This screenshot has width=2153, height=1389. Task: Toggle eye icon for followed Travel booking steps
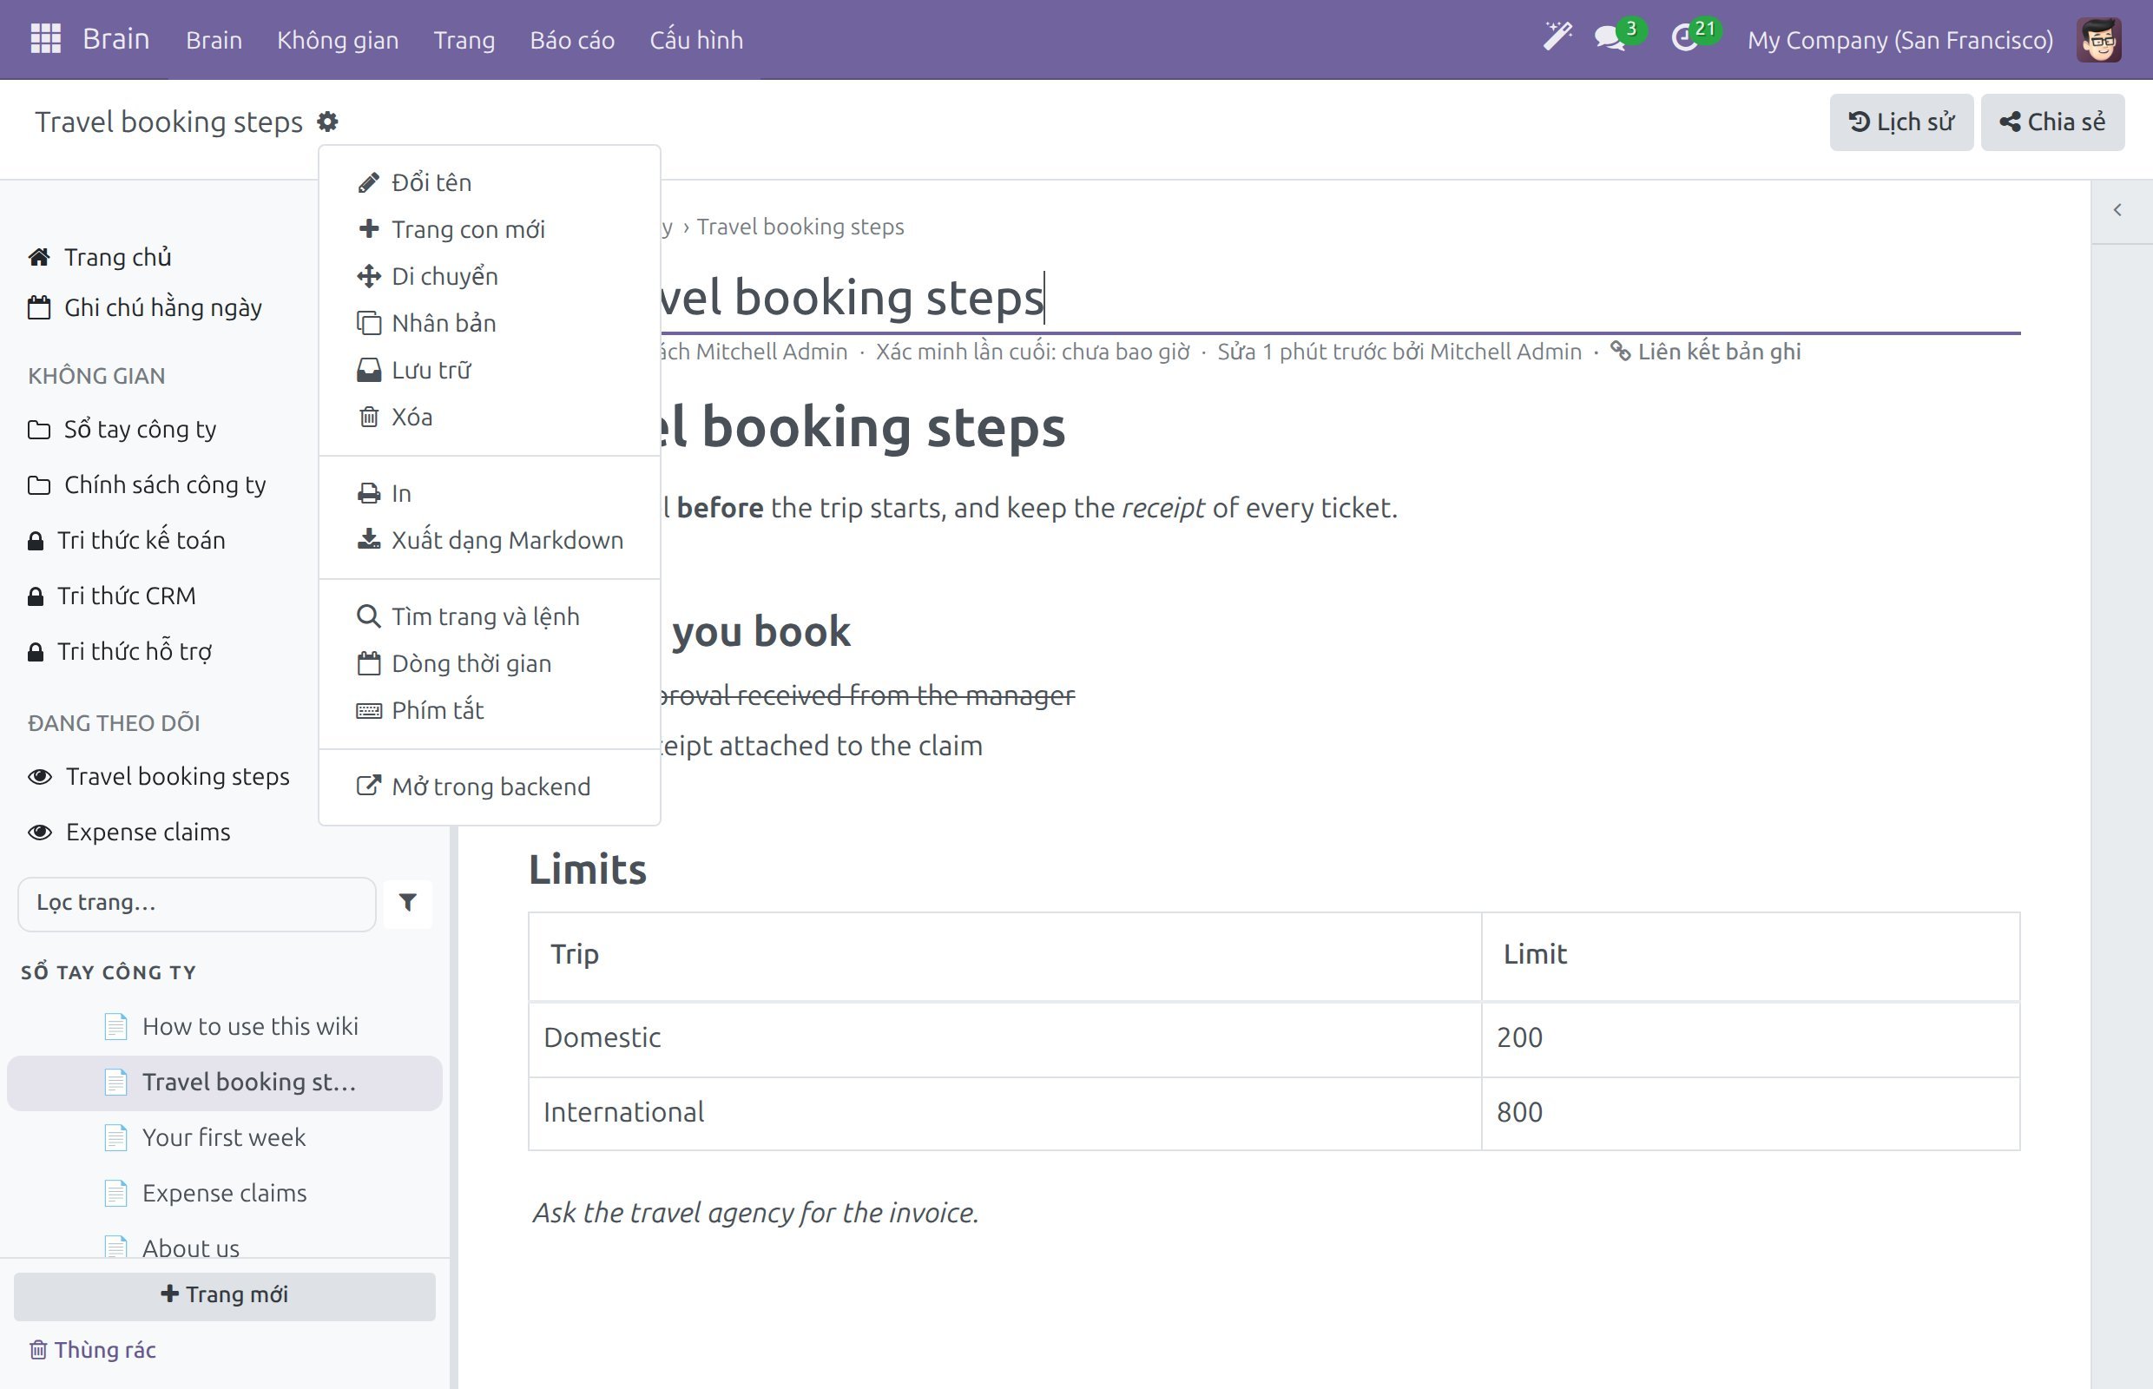(x=40, y=777)
